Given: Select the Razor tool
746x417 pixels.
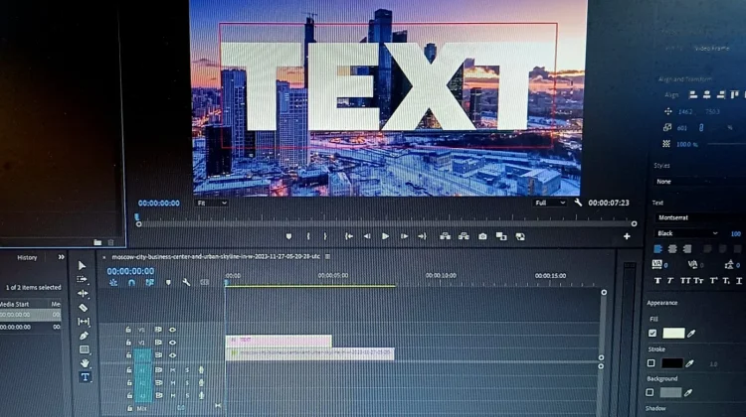Looking at the screenshot, I should tap(83, 307).
